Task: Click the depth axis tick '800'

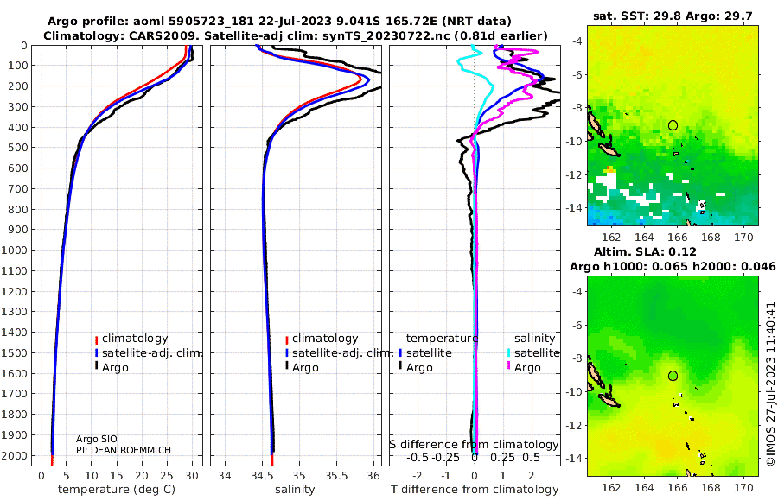Action: click(19, 209)
